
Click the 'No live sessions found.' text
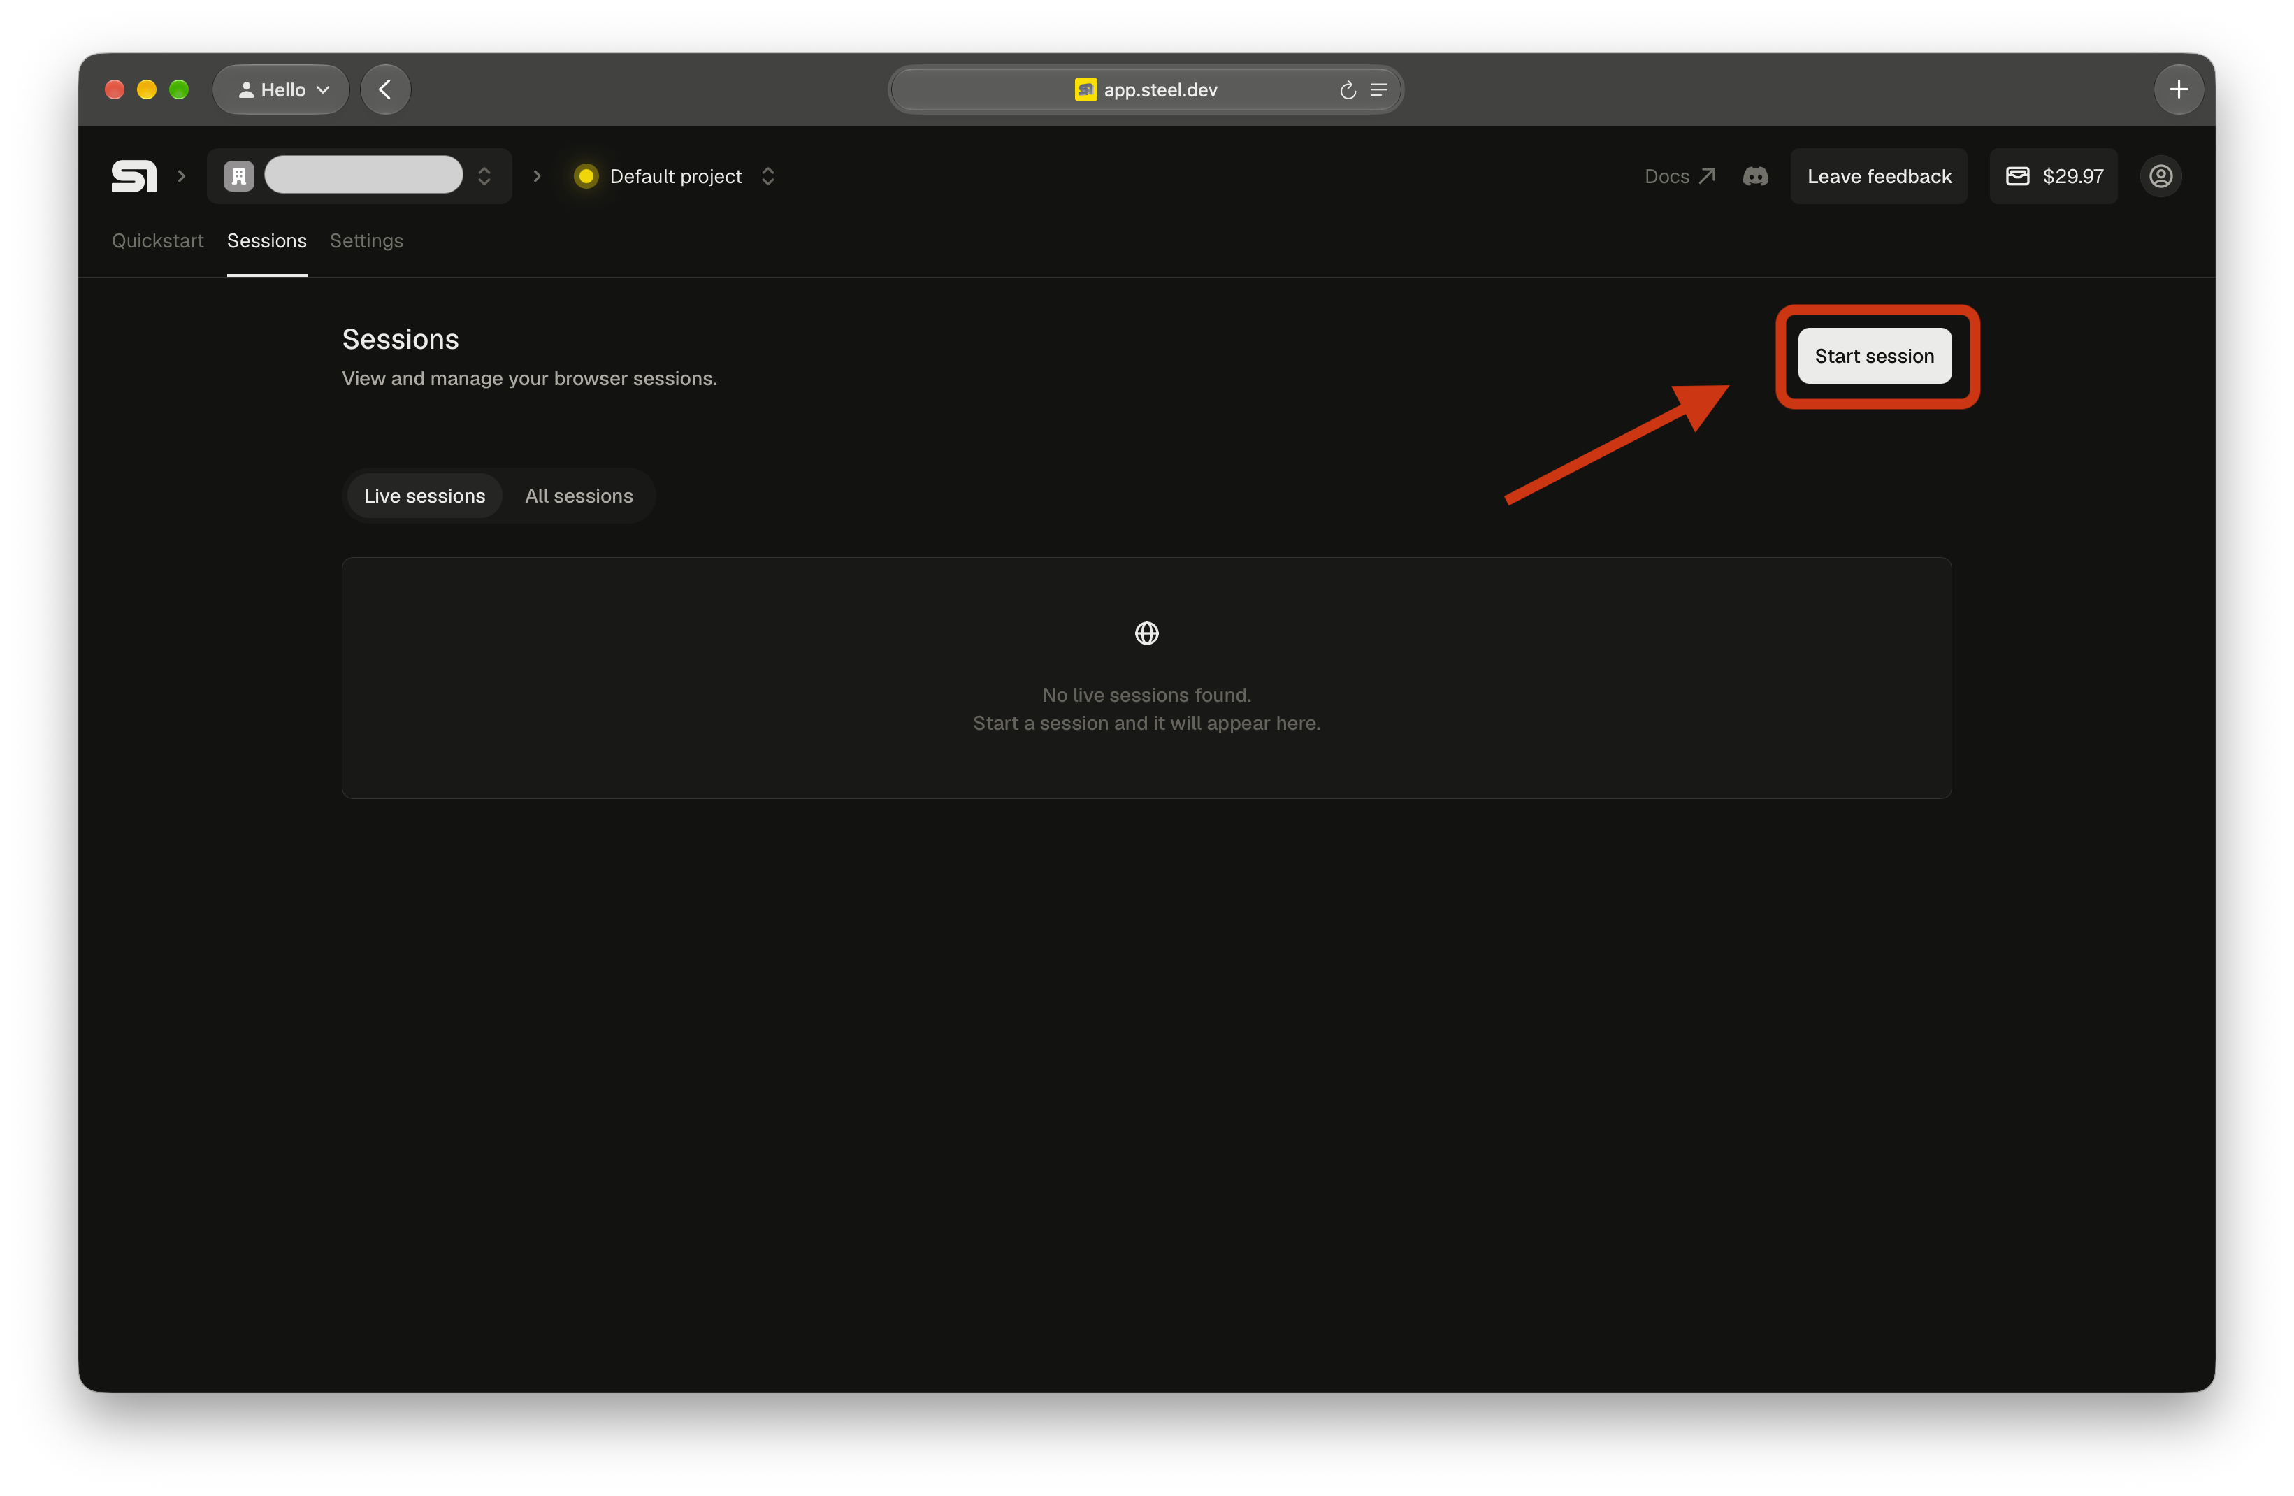click(1147, 695)
